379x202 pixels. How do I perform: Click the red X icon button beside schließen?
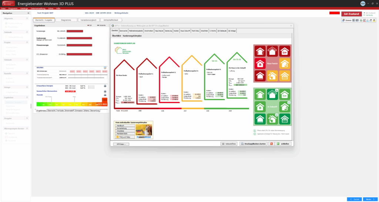[271, 144]
